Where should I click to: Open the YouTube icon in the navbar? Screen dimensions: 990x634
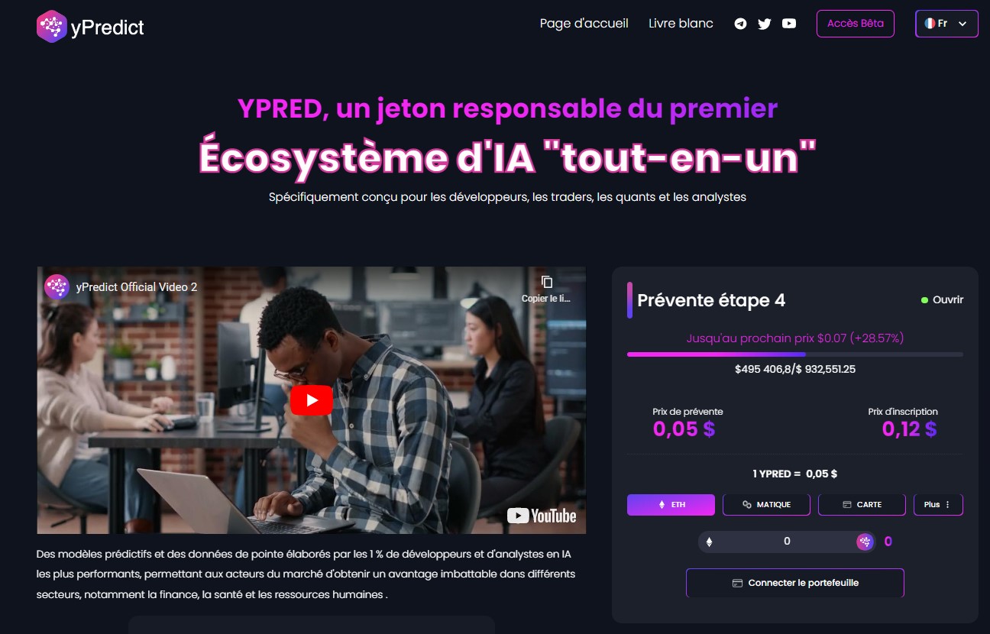click(789, 24)
